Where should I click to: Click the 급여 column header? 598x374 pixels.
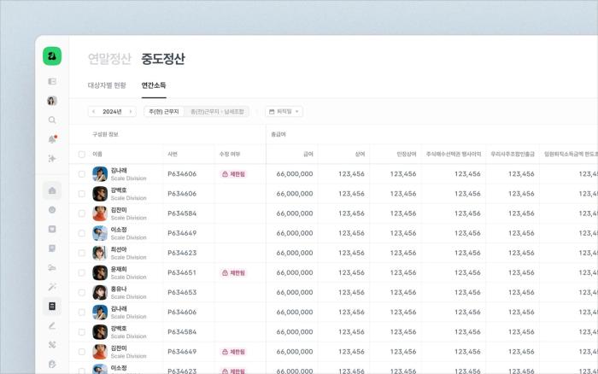308,154
